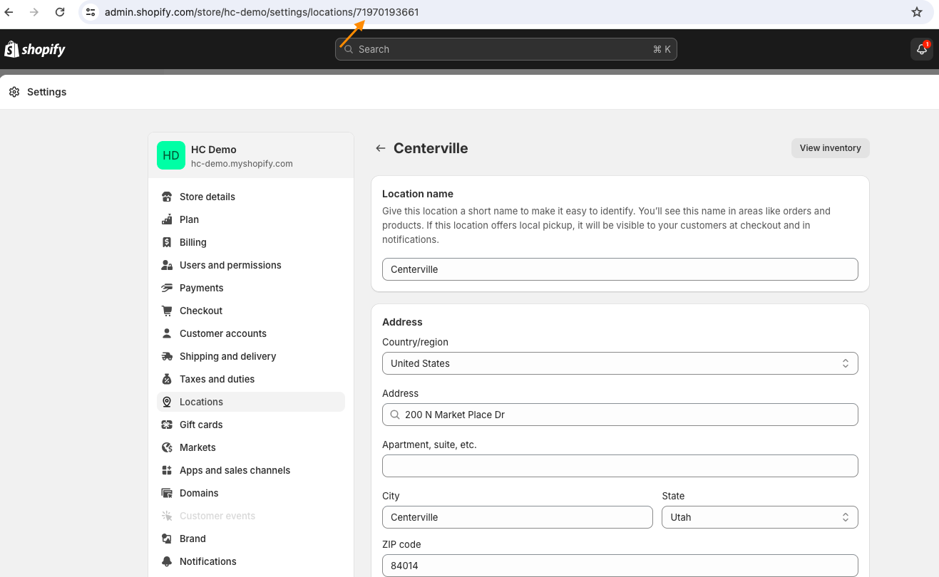Reload the page using the browser refresh icon
Screen dimensions: 939x577
(60, 12)
